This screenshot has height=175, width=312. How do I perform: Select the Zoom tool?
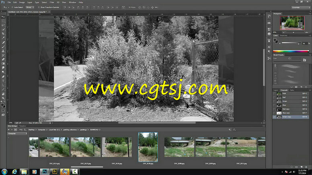(x=3, y=98)
